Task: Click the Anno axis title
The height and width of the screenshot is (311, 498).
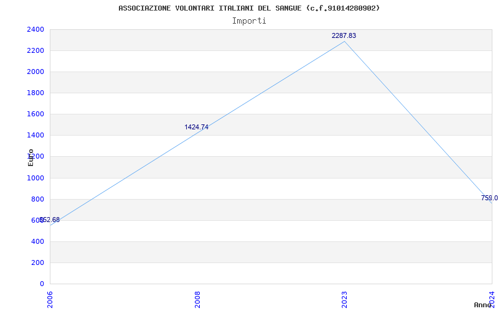Action: pyautogui.click(x=483, y=305)
